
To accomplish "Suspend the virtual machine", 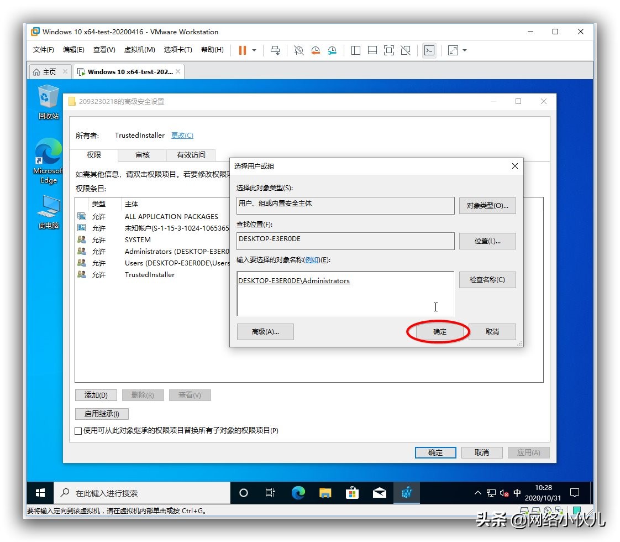I will (x=243, y=50).
